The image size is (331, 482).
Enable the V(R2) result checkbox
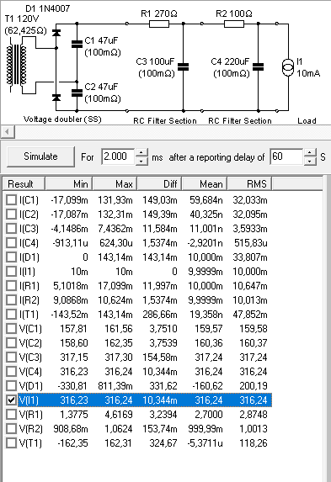(12, 429)
